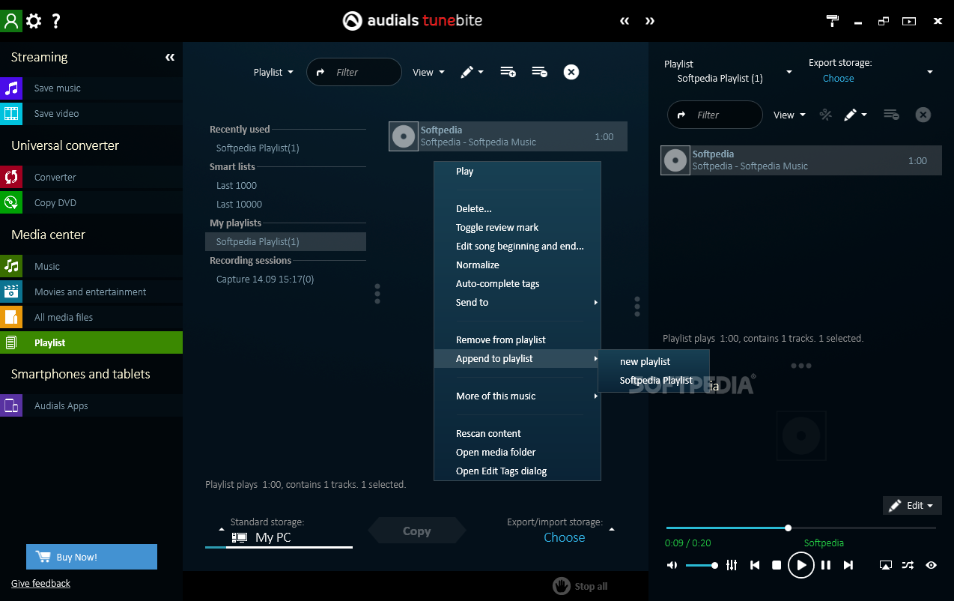Go forward with the double right arrows
The height and width of the screenshot is (601, 954).
pos(650,21)
